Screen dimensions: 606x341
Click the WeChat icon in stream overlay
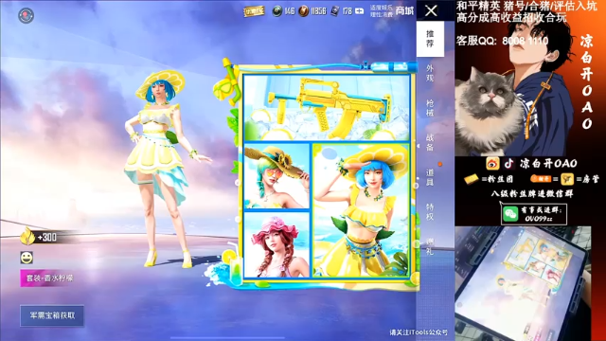pos(510,215)
